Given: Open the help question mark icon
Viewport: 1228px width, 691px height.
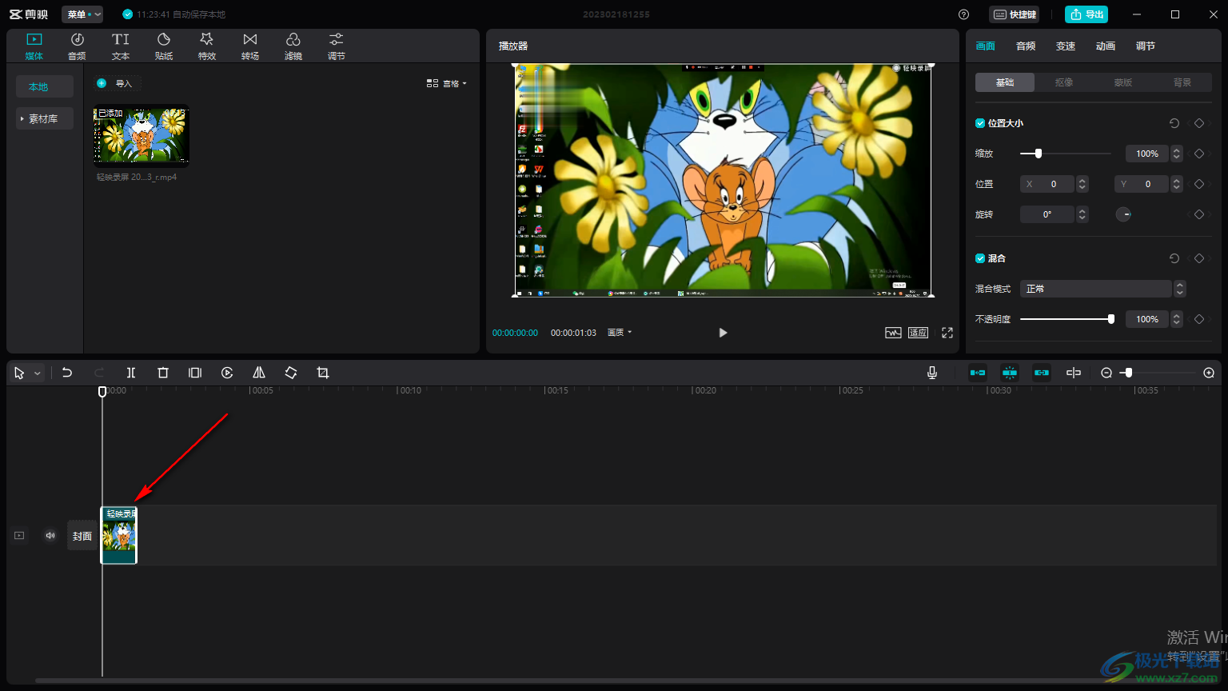Looking at the screenshot, I should click(x=963, y=14).
